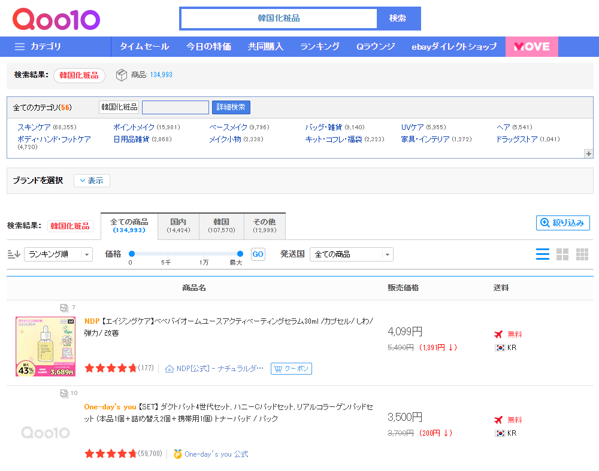Viewport: 599px width, 471px height.
Task: Click the sort order icon
Action: coord(13,254)
